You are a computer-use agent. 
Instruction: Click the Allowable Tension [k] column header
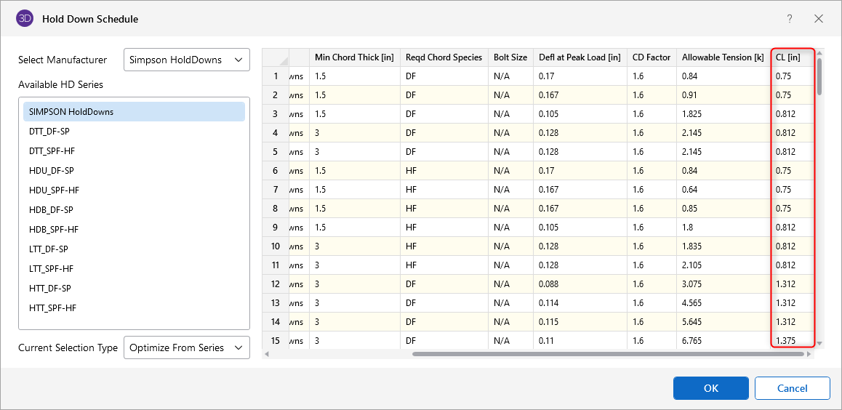coord(722,57)
